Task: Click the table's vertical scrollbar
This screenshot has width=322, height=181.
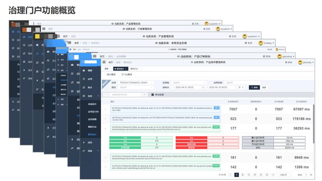Action: [314, 124]
